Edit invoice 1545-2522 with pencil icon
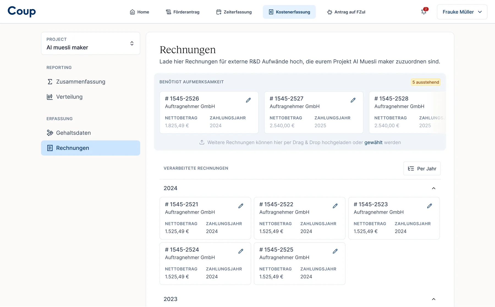 pos(335,206)
